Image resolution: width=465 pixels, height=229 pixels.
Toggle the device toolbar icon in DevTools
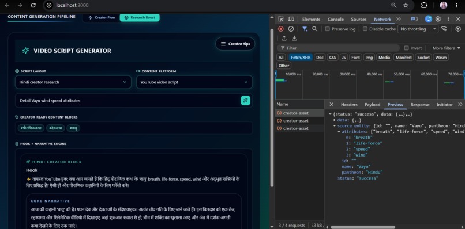coord(291,19)
